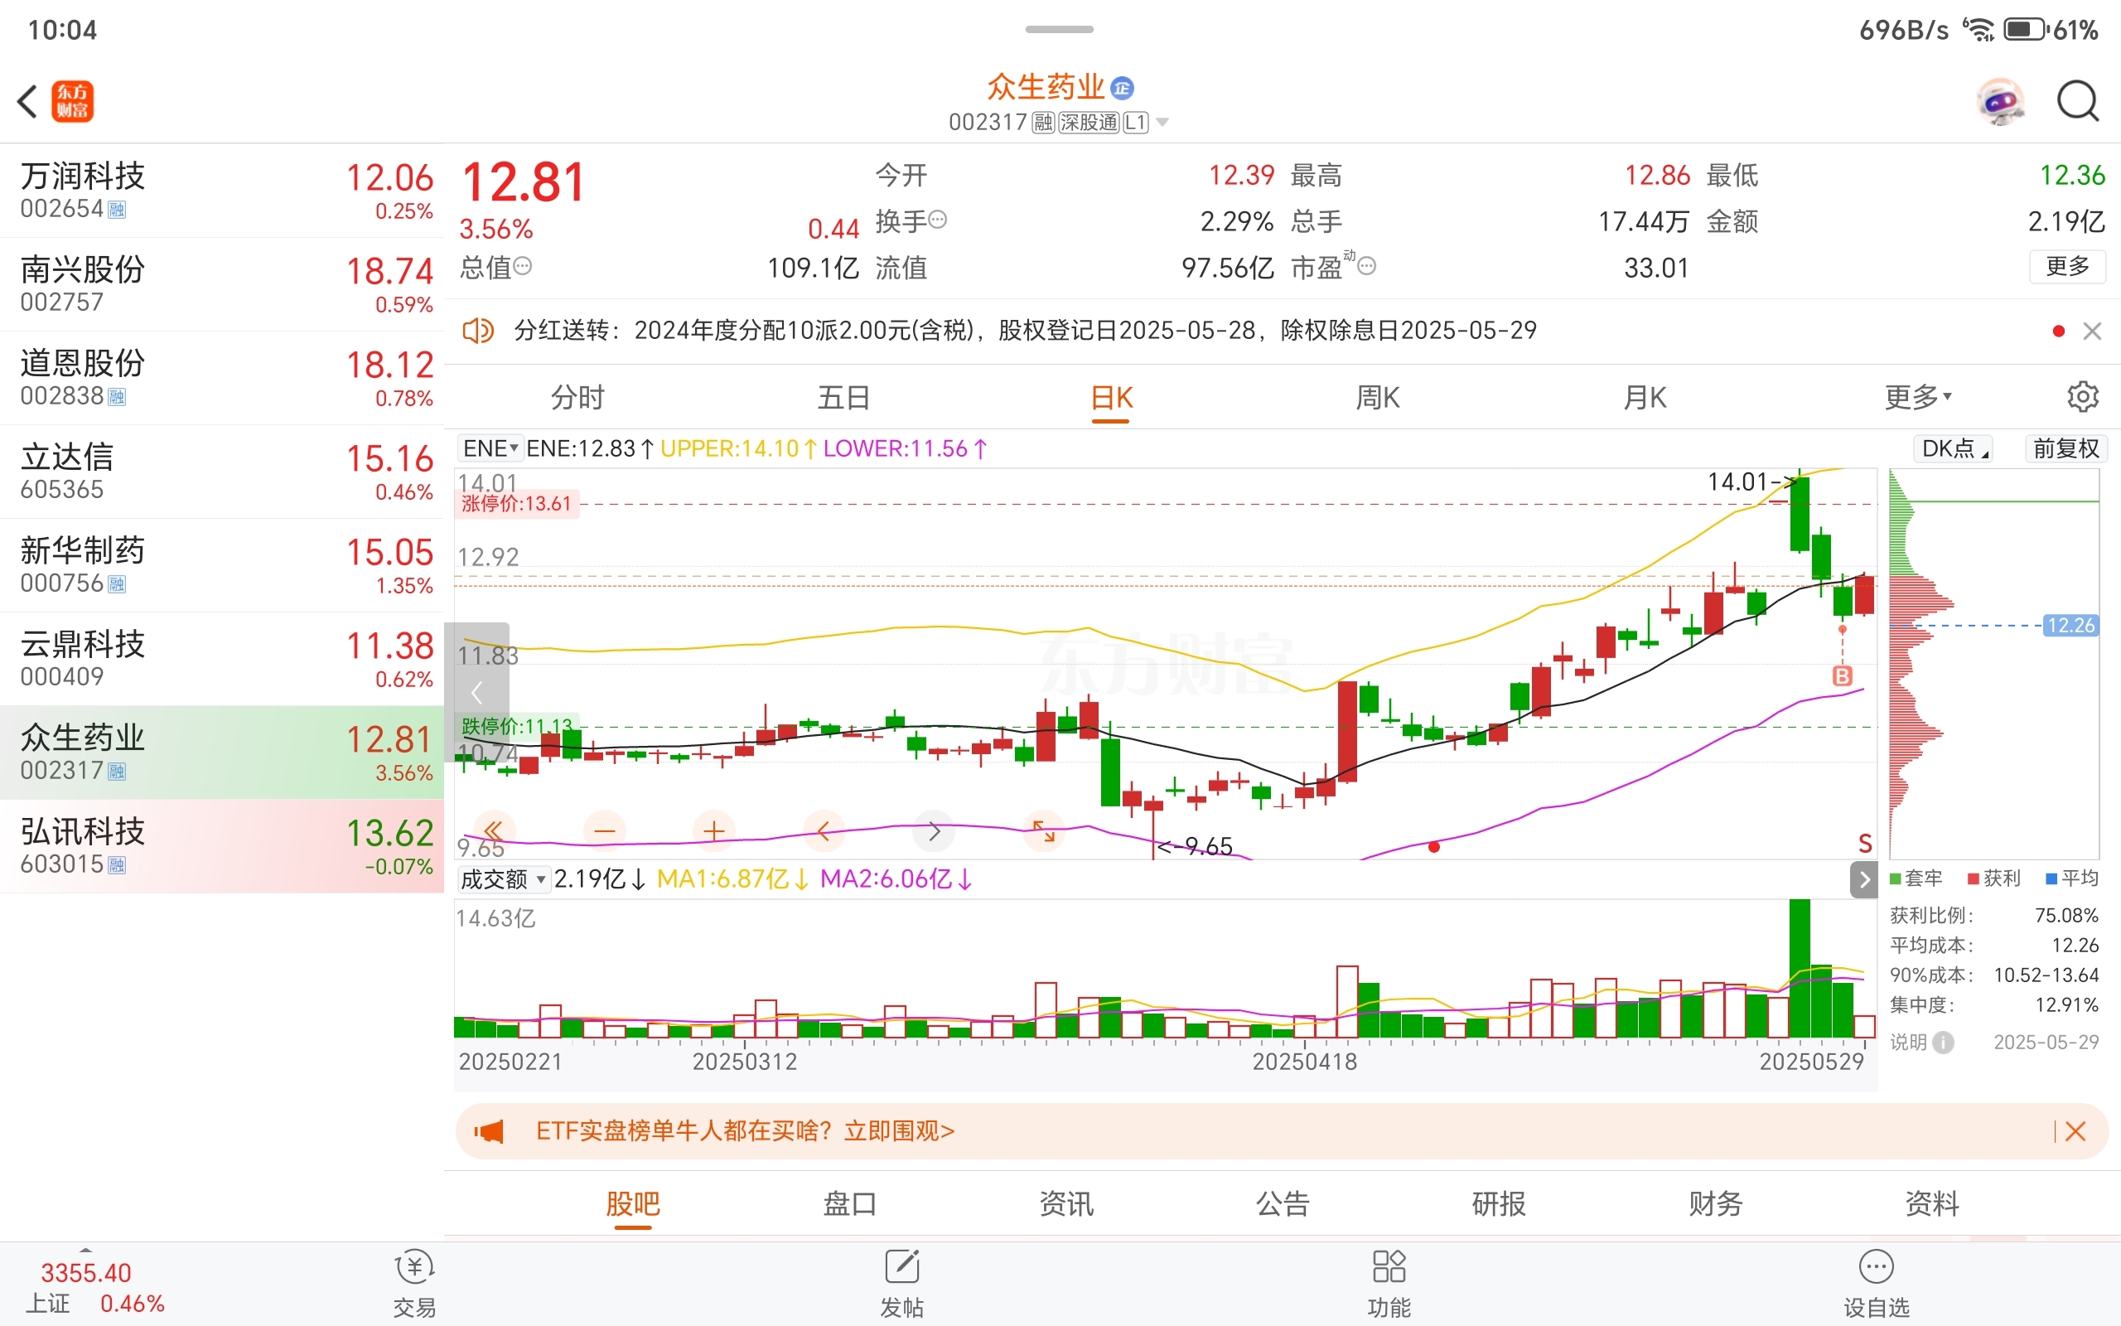Viewport: 2121px width, 1326px height.
Task: Move chart right with arrow button
Action: pos(935,830)
